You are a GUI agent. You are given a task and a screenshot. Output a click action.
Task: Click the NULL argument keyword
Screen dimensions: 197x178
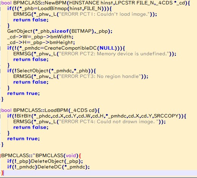(107, 48)
